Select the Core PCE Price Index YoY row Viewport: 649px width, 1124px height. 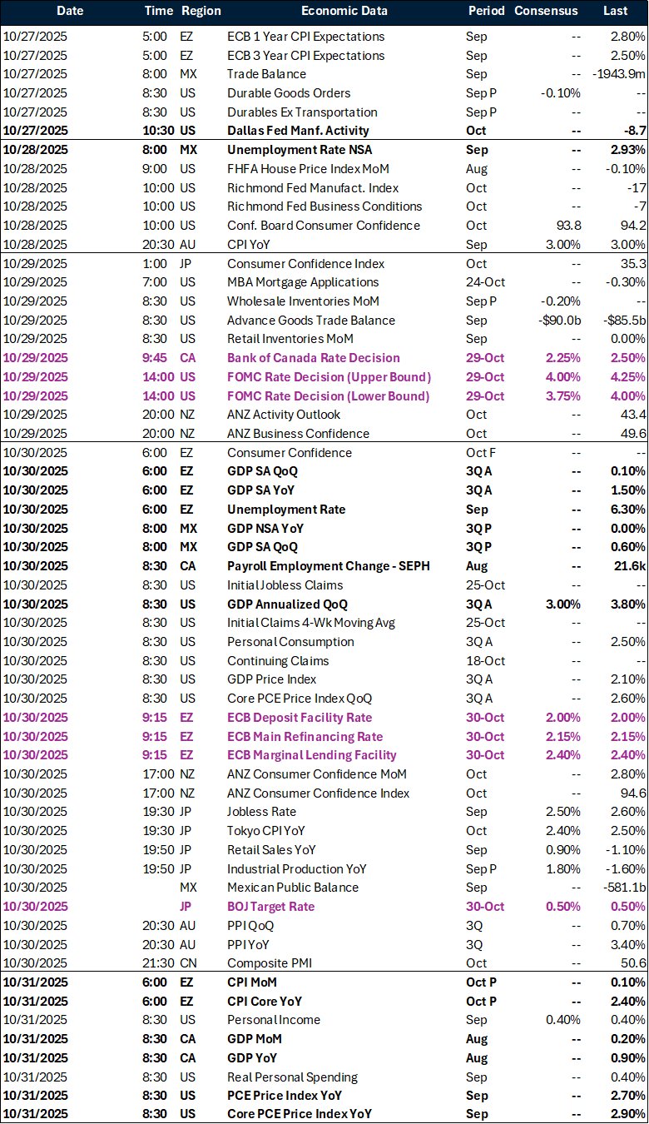pyautogui.click(x=300, y=1114)
